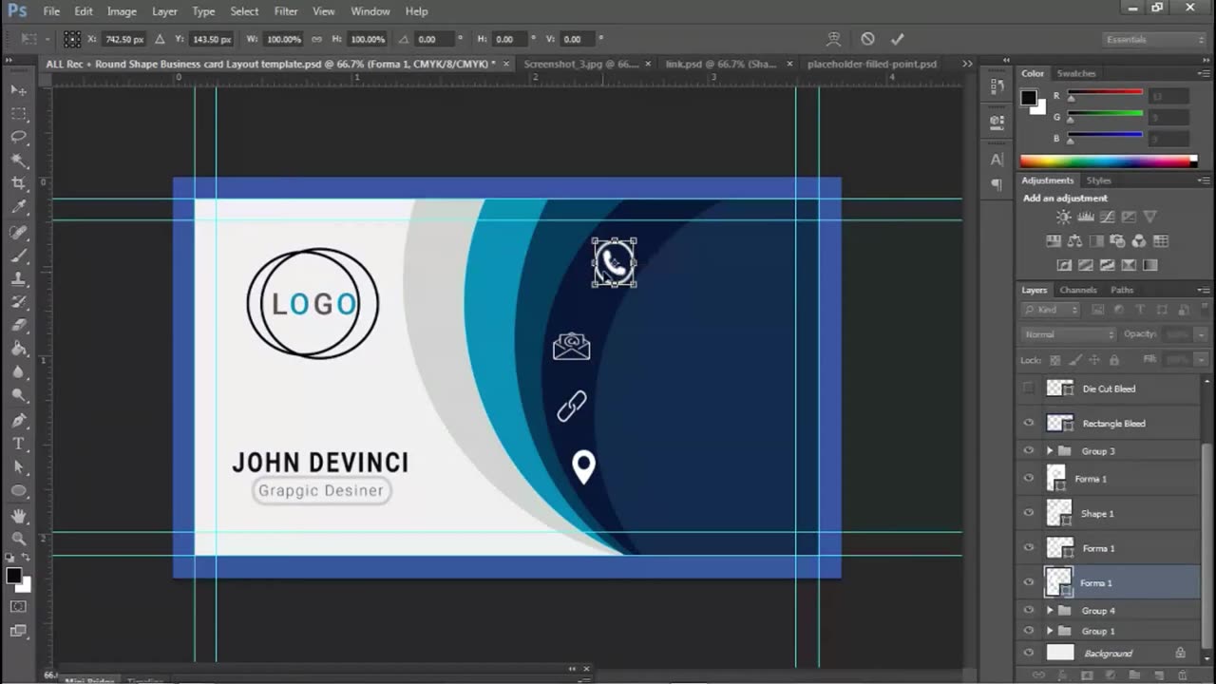Expand the Group 4 layer group

pyautogui.click(x=1050, y=611)
